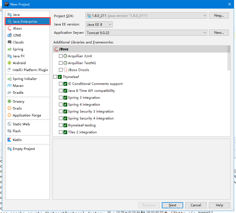Check the Tiles 2 integration checkbox
The width and height of the screenshot is (236, 213).
pos(61,132)
